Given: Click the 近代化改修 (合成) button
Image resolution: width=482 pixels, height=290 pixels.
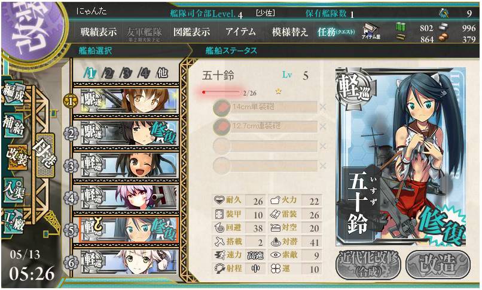Looking at the screenshot, I should pos(368,264).
